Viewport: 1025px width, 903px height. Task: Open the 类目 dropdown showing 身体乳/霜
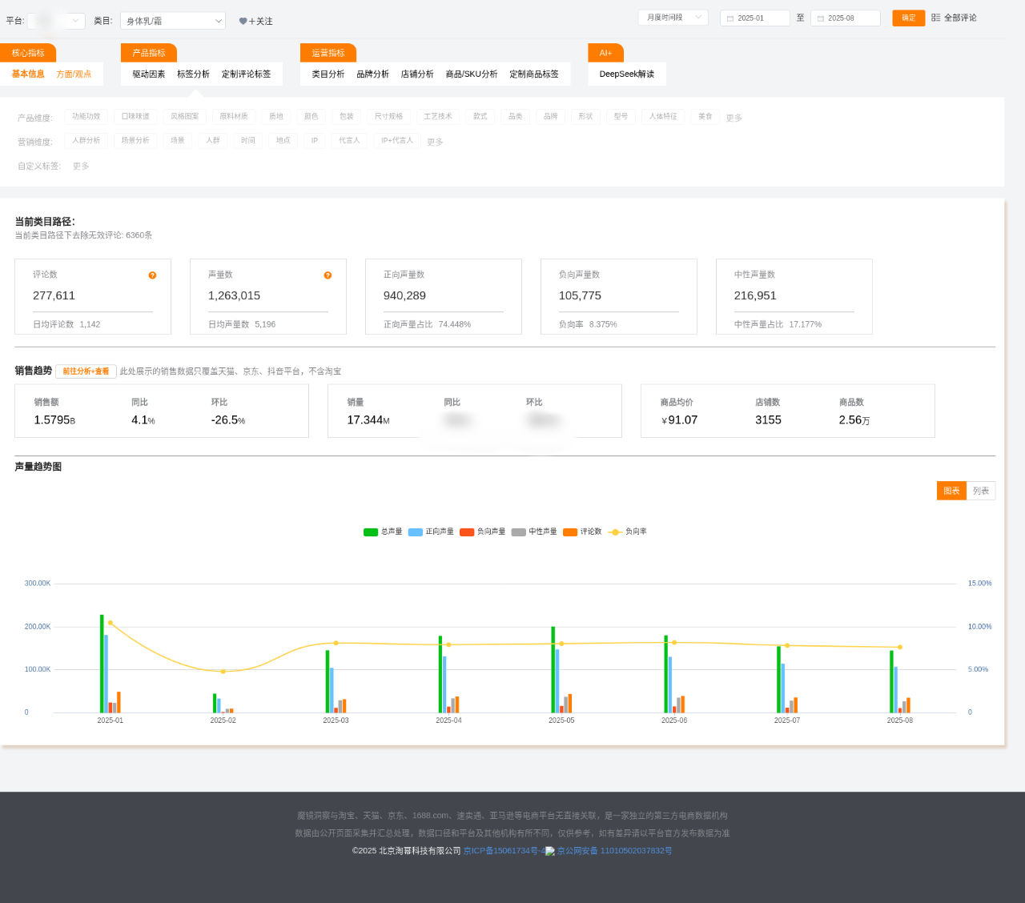172,21
